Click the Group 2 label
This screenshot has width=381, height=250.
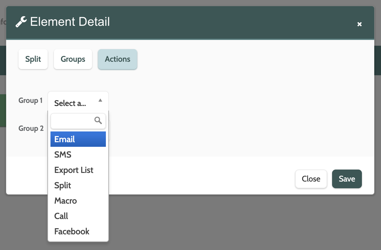(31, 128)
